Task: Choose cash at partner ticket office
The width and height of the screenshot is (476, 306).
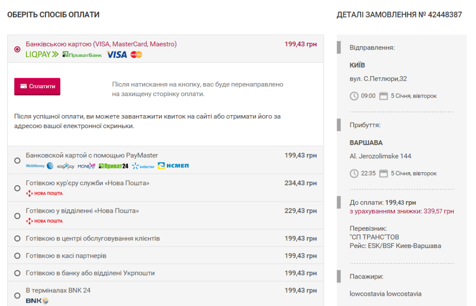Action: pos(17,256)
